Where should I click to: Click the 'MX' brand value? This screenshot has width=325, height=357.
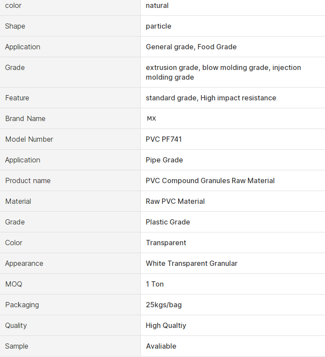tap(151, 119)
